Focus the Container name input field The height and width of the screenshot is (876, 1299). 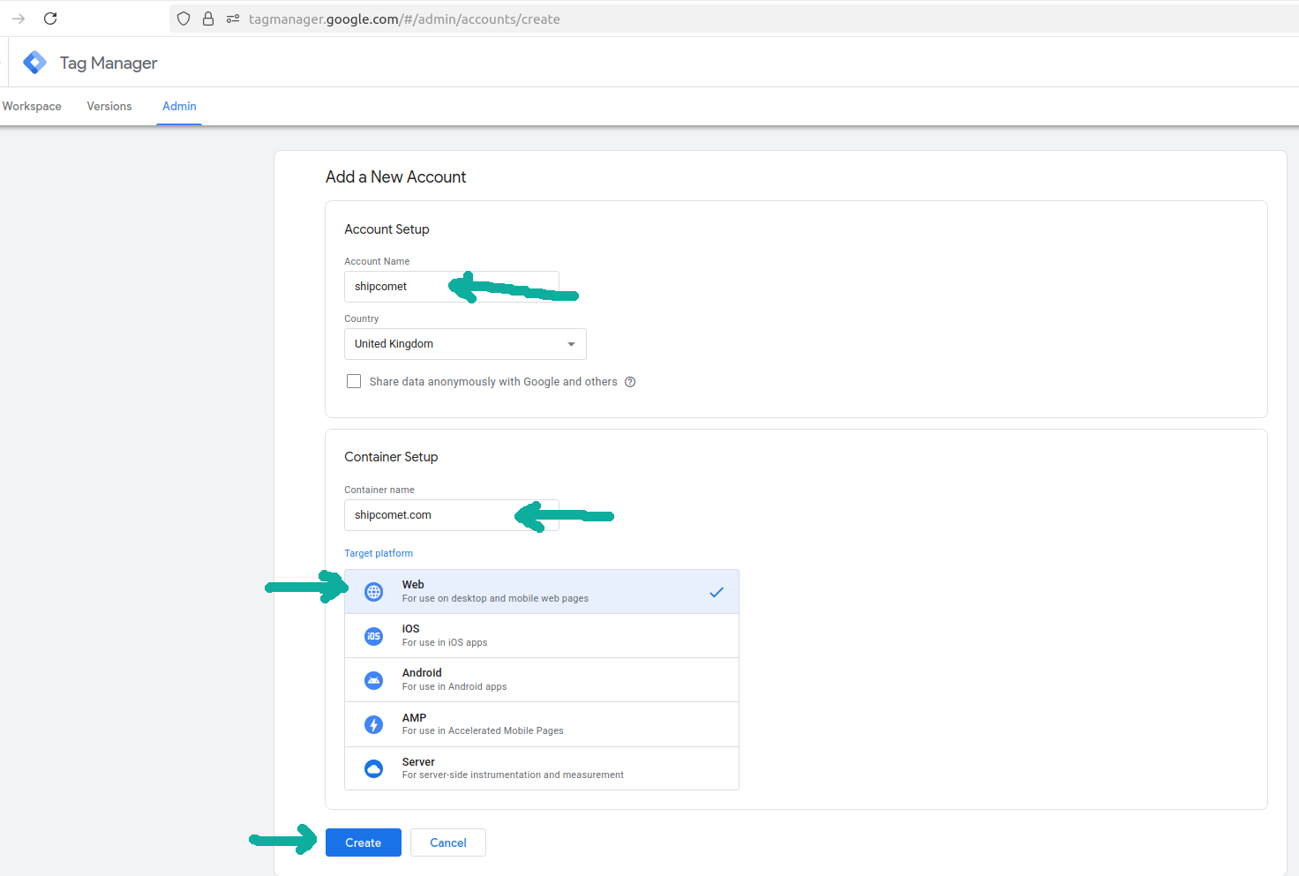click(452, 515)
